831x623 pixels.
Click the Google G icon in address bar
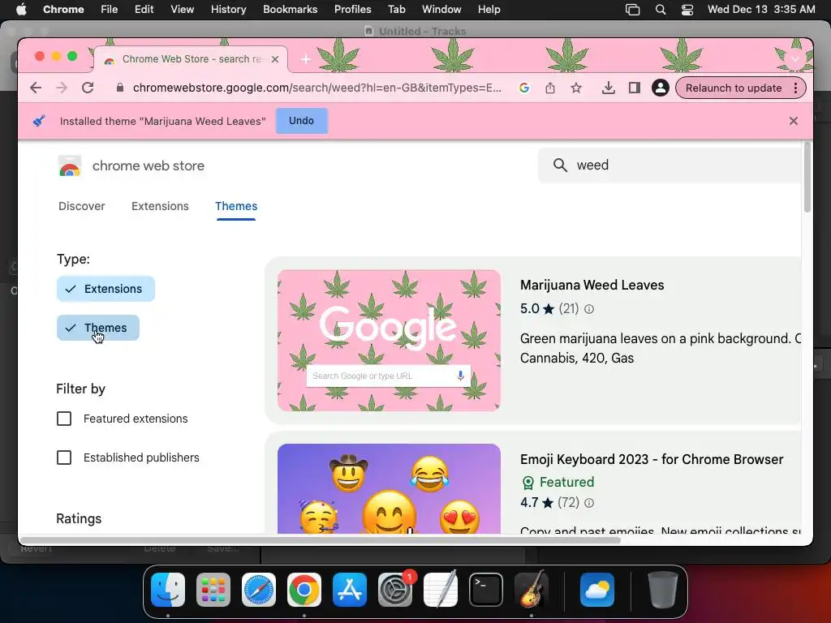(524, 88)
